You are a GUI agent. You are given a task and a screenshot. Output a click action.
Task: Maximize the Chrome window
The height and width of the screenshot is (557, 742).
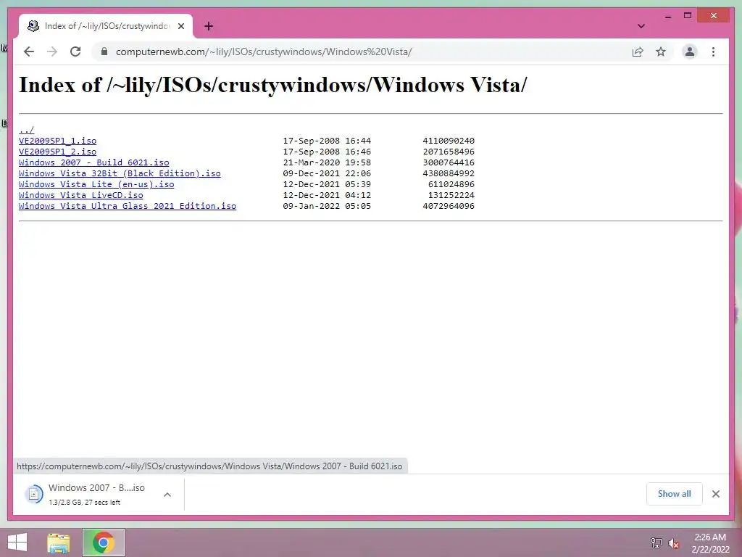point(688,16)
